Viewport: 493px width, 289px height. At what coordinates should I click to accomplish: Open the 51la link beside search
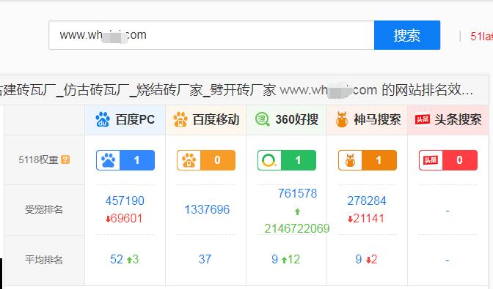(481, 37)
